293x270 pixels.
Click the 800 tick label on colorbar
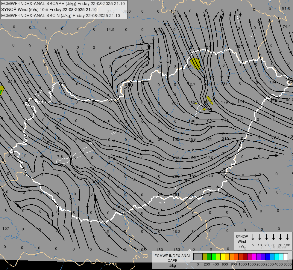pos(234,264)
